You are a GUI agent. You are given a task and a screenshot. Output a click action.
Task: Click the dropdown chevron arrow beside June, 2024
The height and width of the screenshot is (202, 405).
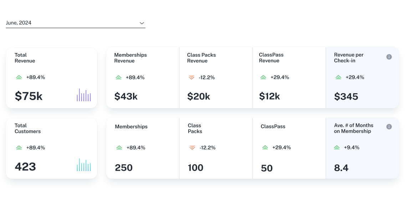pos(142,23)
